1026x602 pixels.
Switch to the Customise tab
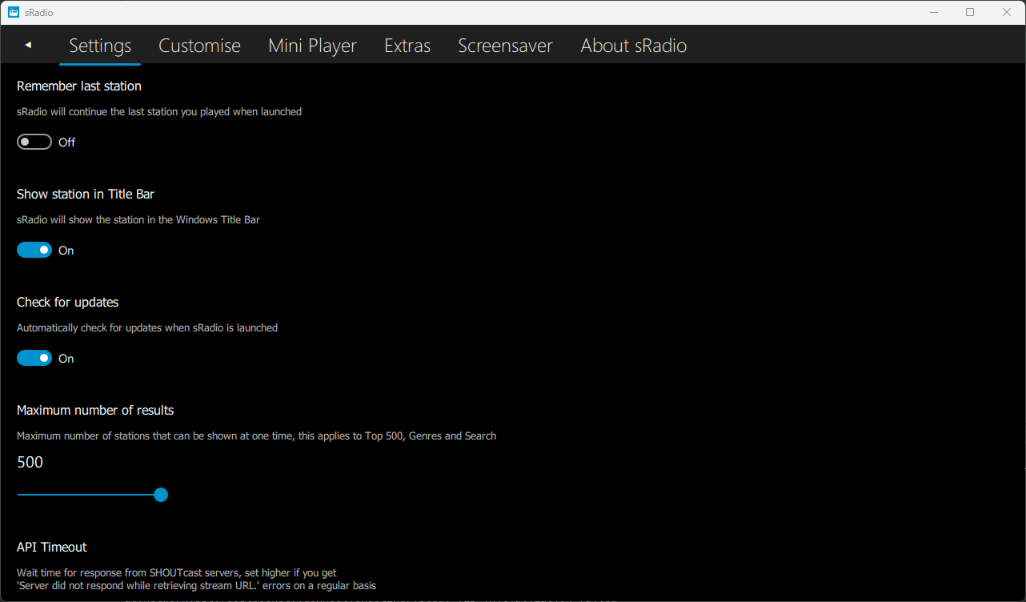point(199,46)
